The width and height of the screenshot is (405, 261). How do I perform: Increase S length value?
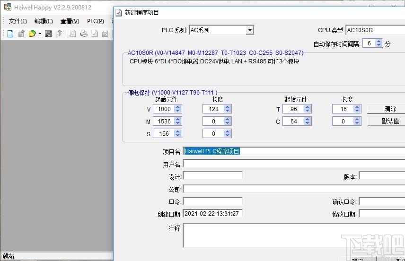pyautogui.click(x=227, y=131)
